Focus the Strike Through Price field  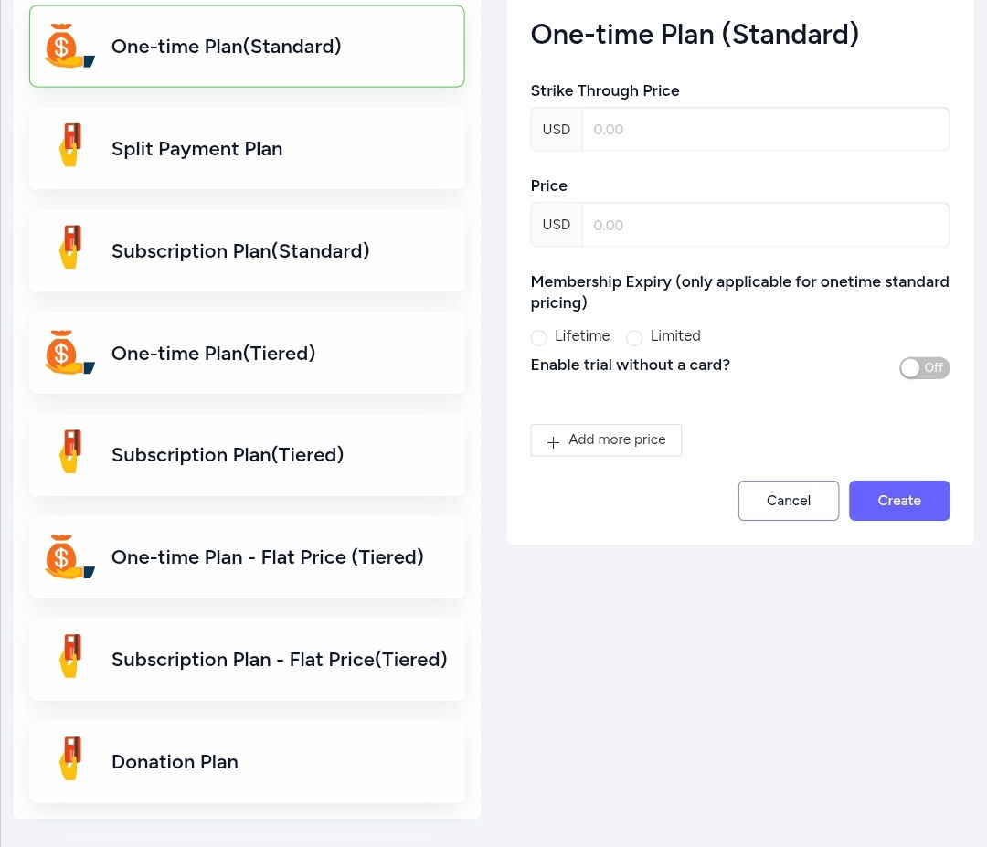766,129
